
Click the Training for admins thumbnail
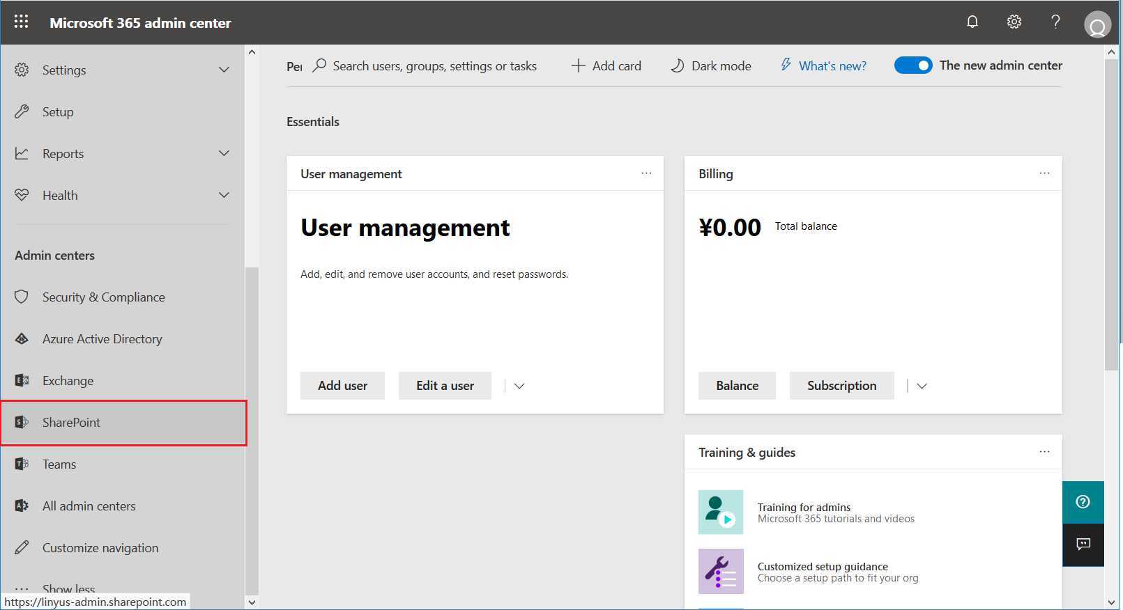721,512
